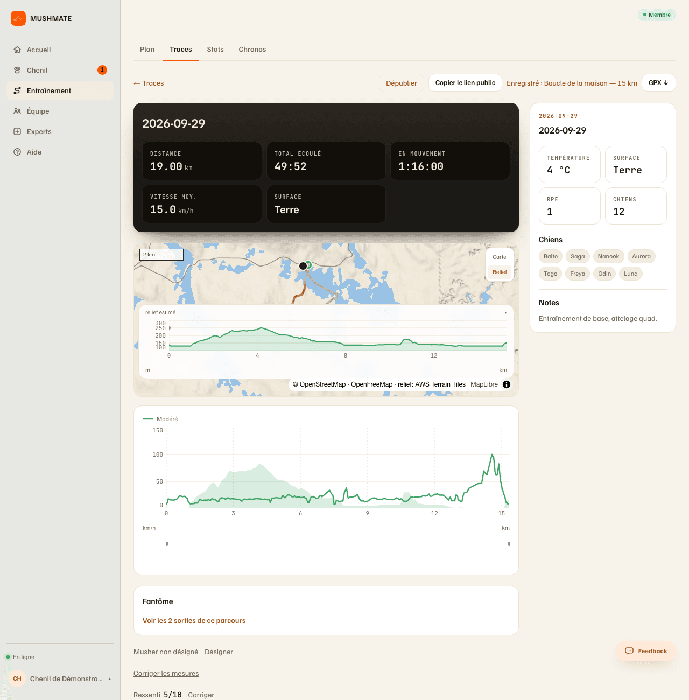The image size is (689, 700).
Task: Click Désigner to assign musher
Action: coord(219,652)
